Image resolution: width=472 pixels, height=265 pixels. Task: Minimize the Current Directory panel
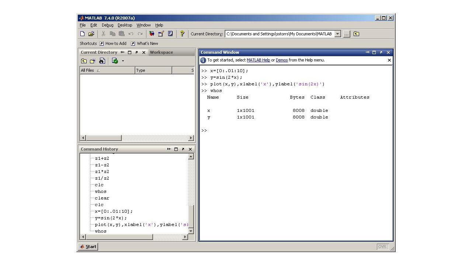pyautogui.click(x=122, y=52)
